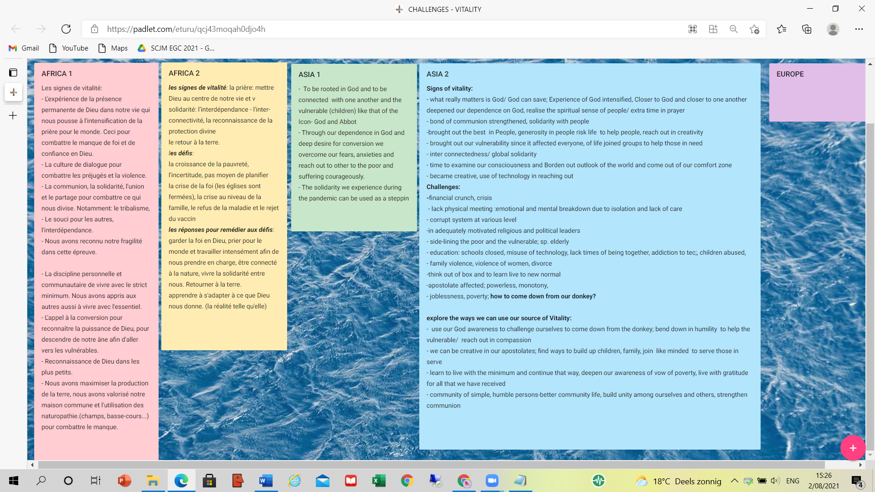The width and height of the screenshot is (875, 492).
Task: Open Edge settings and more menu
Action: (x=859, y=29)
